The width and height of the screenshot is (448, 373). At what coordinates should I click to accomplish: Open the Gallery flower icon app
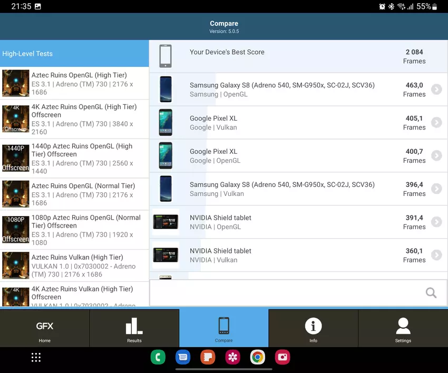coord(232,357)
